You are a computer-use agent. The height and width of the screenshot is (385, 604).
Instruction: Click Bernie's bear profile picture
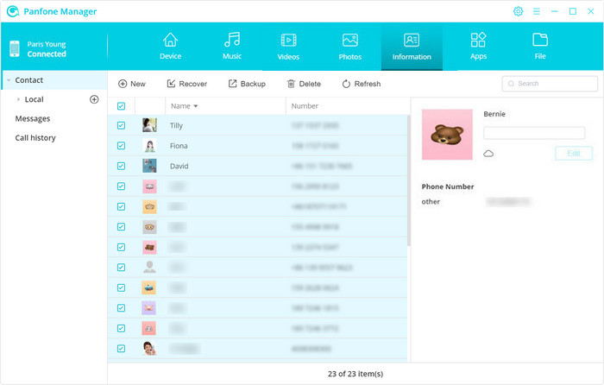(x=447, y=135)
